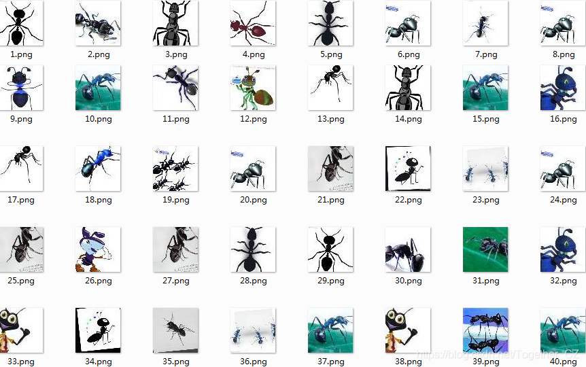
Task: Click the file name 34.png
Action: coord(99,362)
